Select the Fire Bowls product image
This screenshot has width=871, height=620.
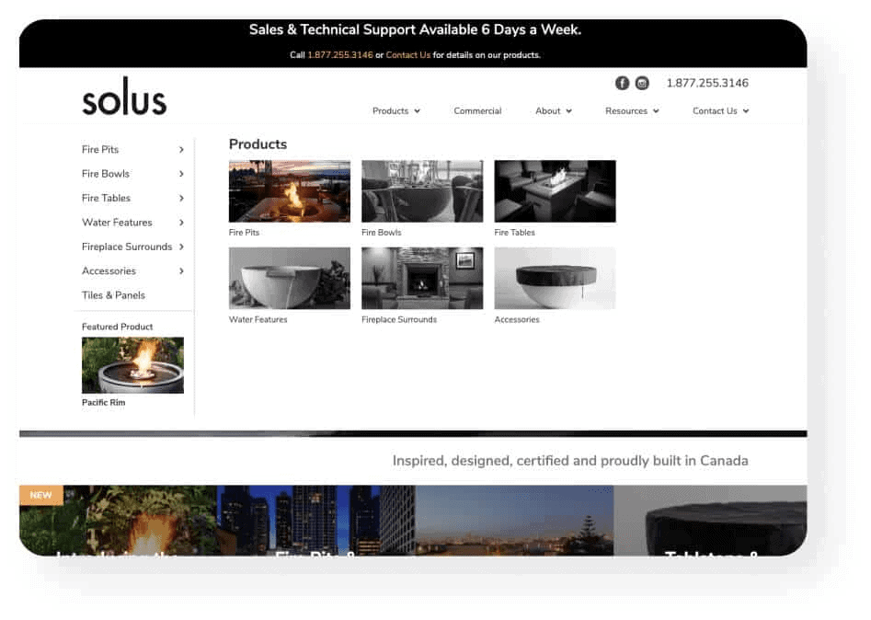422,190
